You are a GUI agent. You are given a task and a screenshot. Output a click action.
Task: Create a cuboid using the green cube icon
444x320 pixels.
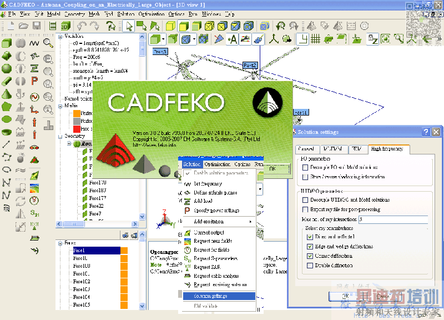pyautogui.click(x=7, y=43)
